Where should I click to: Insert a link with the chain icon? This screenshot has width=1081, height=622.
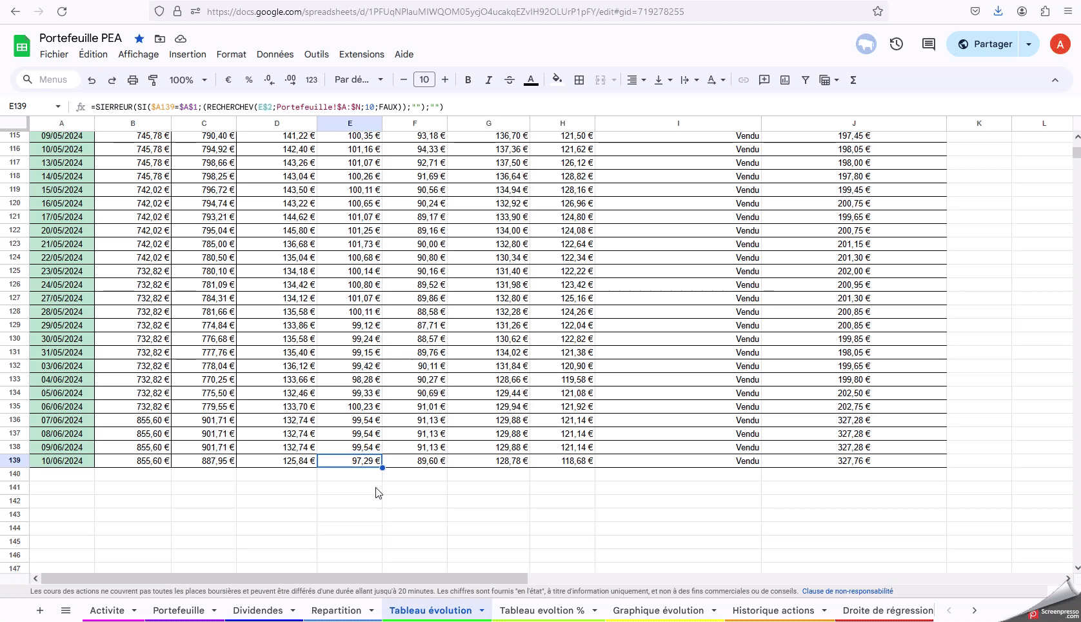[x=744, y=80]
